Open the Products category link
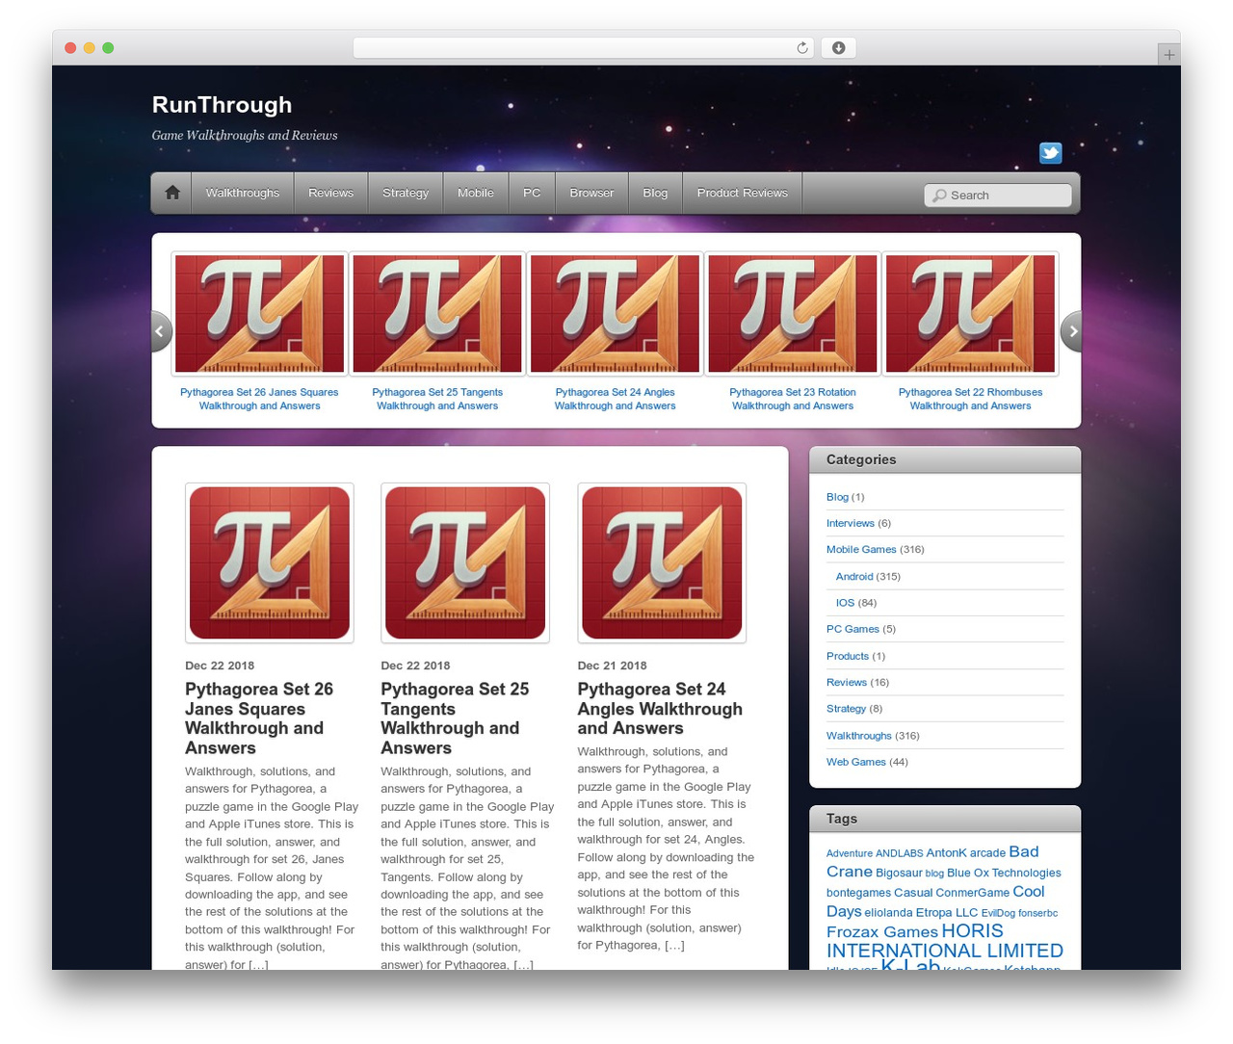 click(848, 656)
